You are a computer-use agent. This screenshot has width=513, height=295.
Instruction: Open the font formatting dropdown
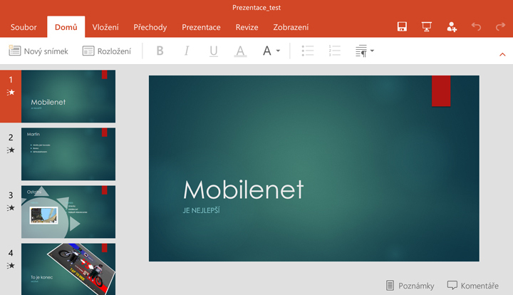[271, 51]
